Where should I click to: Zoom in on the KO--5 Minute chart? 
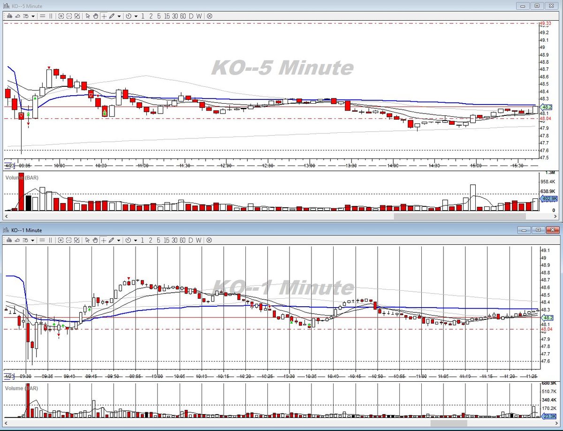61,16
